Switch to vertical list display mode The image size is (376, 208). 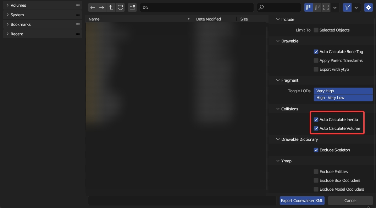click(309, 7)
